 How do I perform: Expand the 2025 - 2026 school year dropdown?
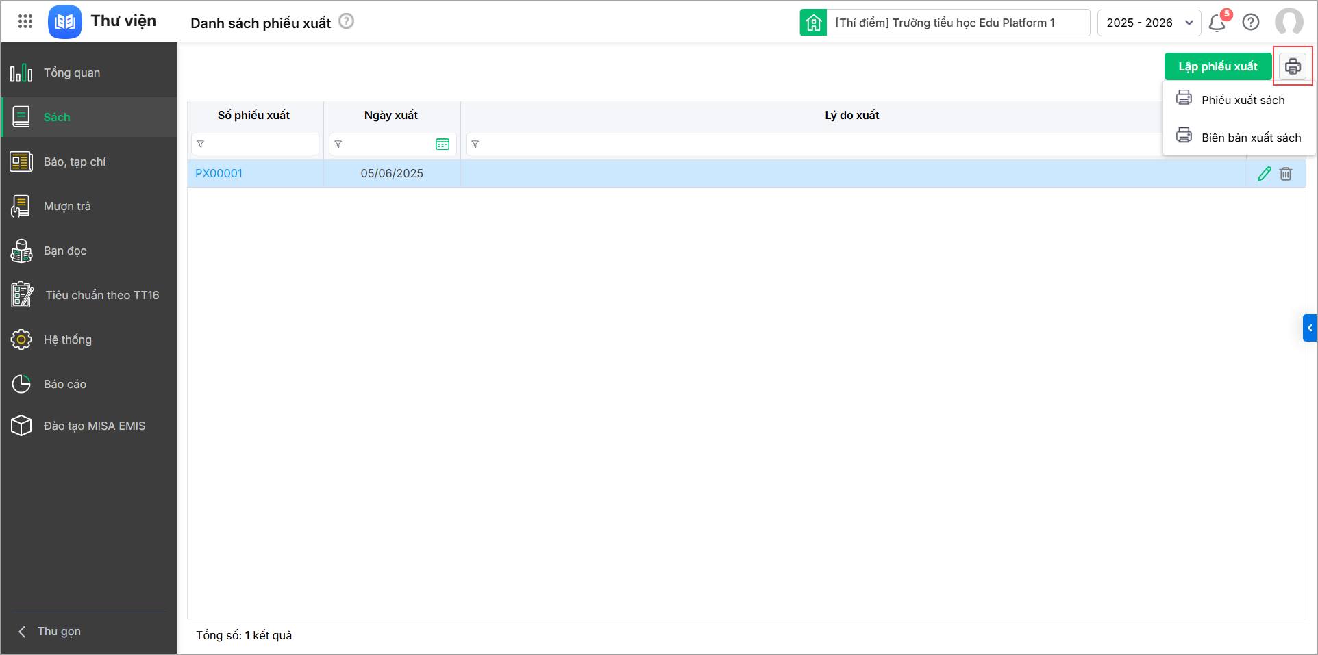(x=1149, y=23)
